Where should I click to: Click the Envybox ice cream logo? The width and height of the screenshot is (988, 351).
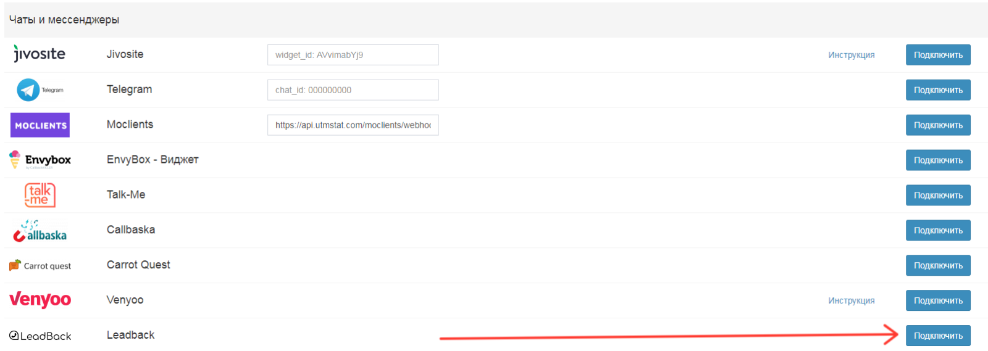tap(40, 160)
